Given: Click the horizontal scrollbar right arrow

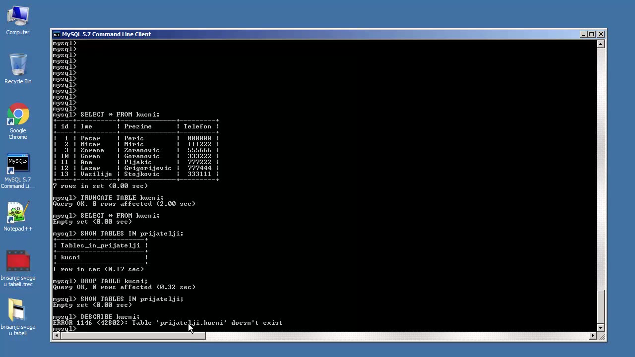Looking at the screenshot, I should (x=593, y=336).
